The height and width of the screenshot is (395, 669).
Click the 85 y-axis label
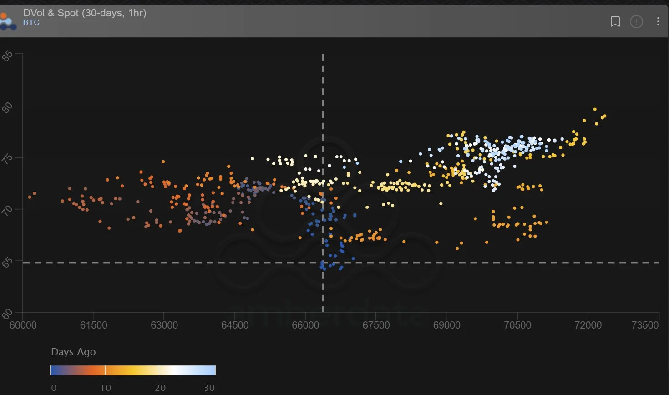(x=8, y=56)
